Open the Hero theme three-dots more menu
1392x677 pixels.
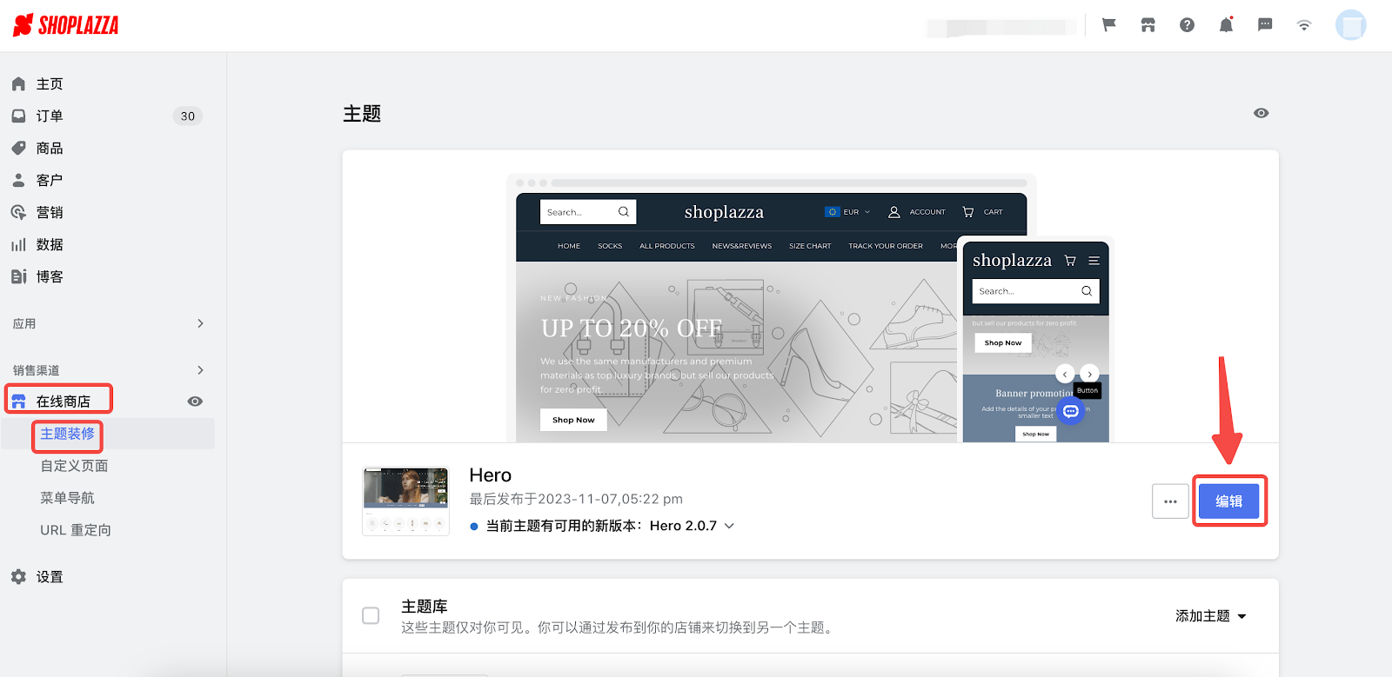coord(1170,501)
